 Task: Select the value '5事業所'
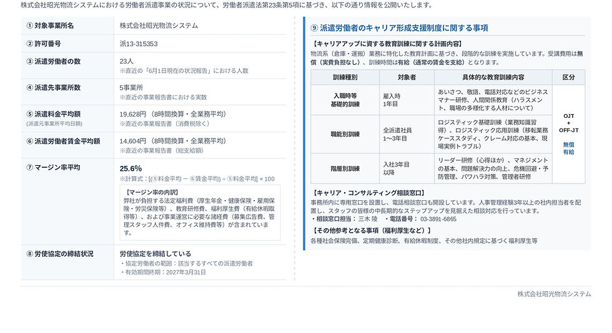(131, 88)
